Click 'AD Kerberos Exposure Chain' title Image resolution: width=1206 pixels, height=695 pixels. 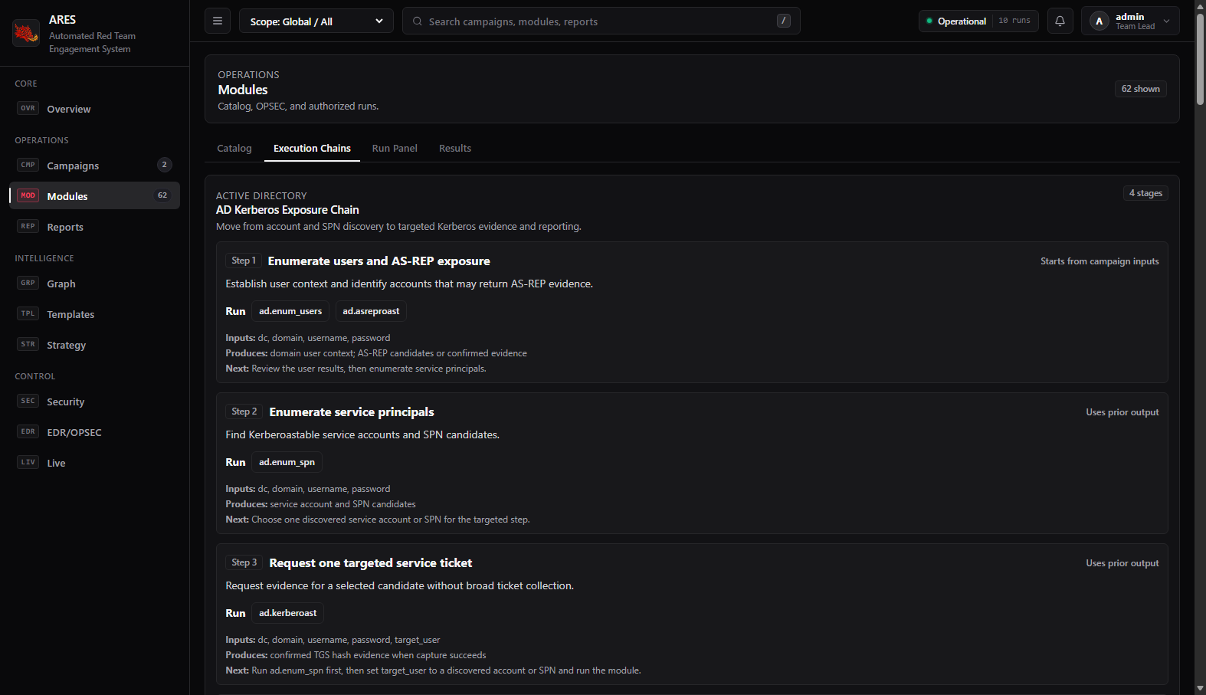[x=287, y=210]
